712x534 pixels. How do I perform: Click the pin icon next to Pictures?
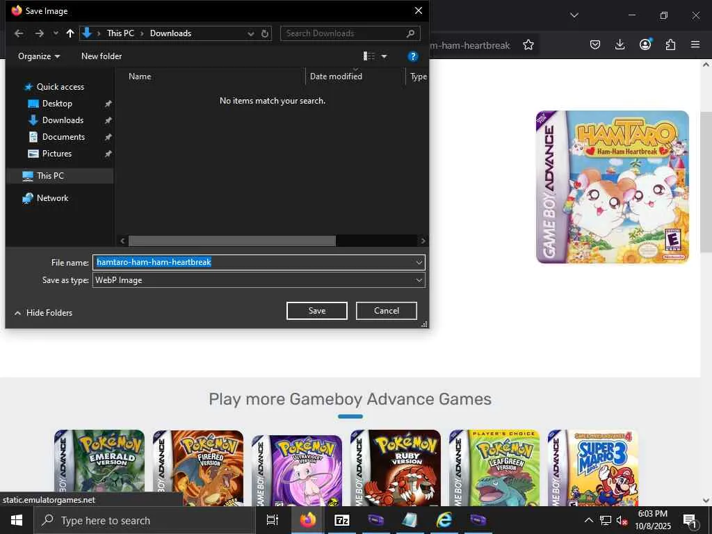(x=108, y=154)
